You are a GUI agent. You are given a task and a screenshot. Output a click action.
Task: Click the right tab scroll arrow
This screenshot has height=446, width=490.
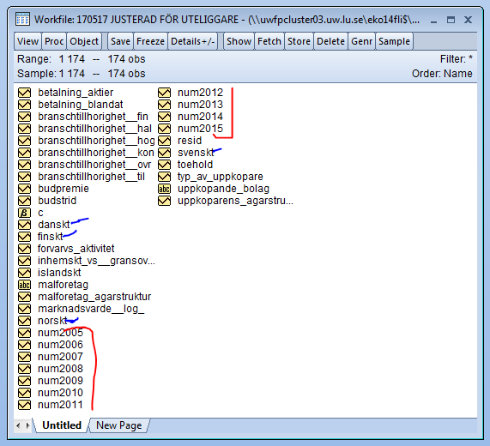[x=27, y=425]
